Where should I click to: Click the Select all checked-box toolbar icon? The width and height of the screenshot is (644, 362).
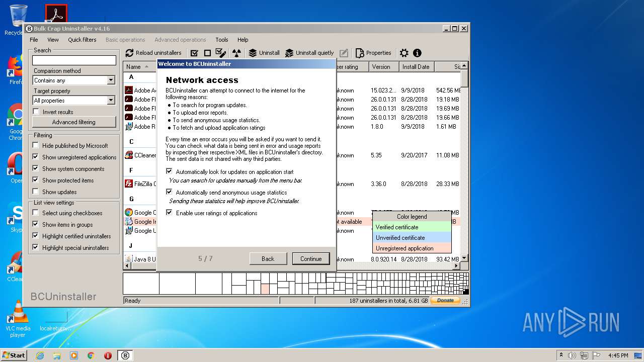194,53
